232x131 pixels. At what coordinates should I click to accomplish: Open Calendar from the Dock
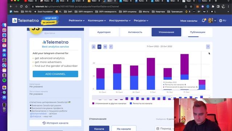4,45
